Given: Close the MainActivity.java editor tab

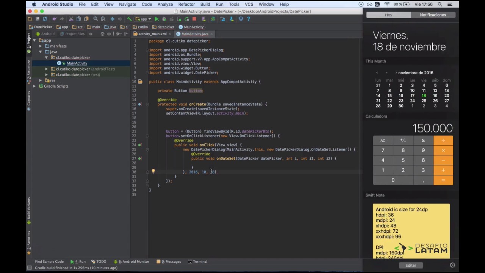Looking at the screenshot, I should click(x=211, y=34).
